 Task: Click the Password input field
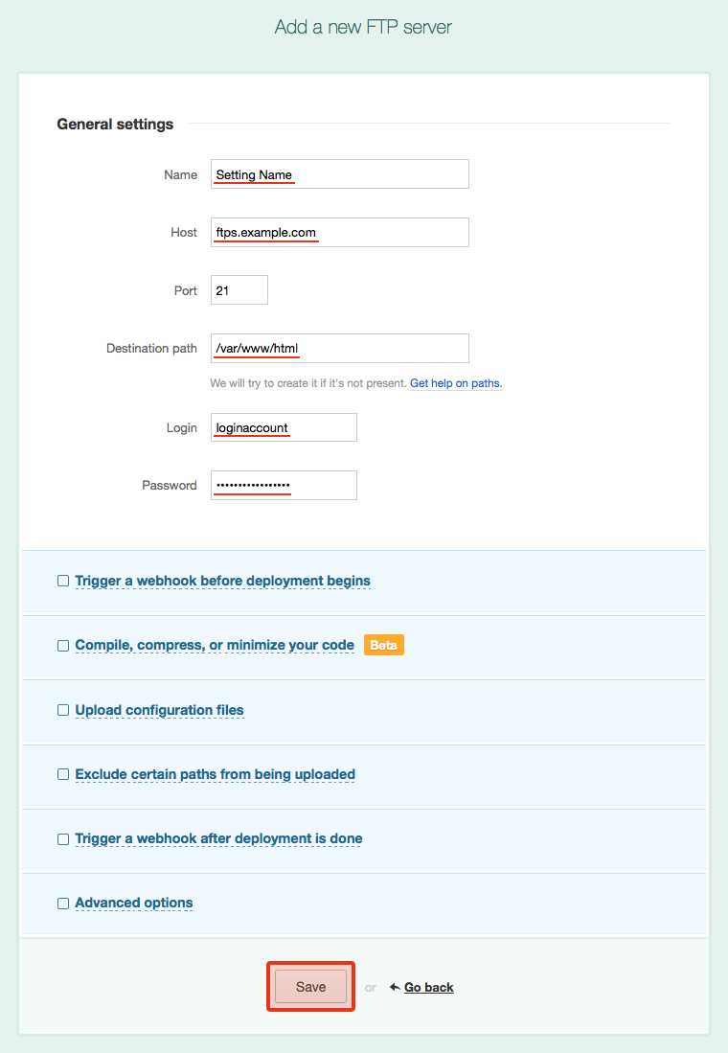284,486
